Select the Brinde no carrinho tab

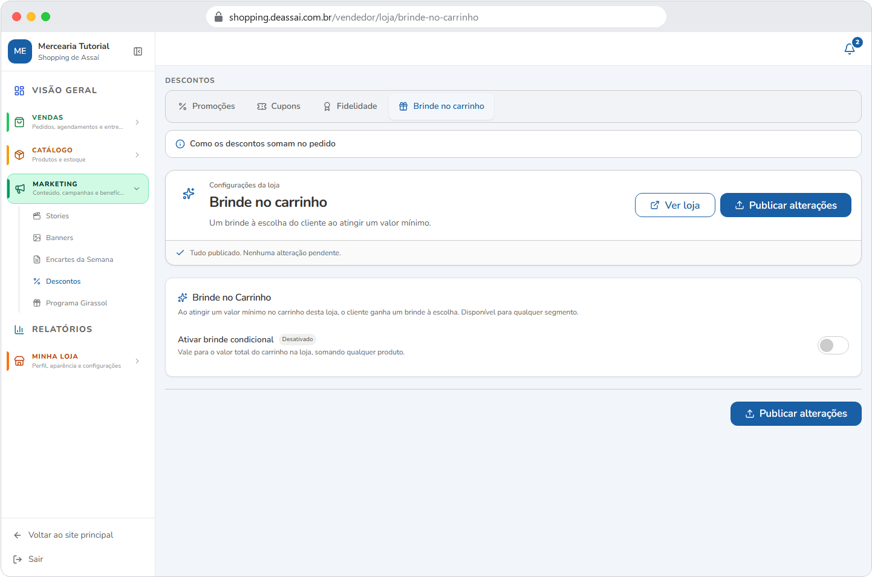[x=441, y=106]
